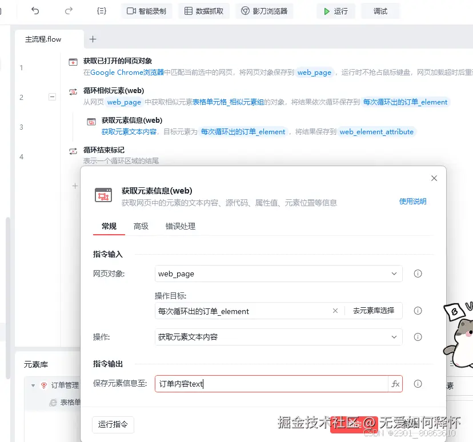Click the 获取元素信息 instruction icon in dialog header
Screen dimensions: 473x442
[x=103, y=195]
